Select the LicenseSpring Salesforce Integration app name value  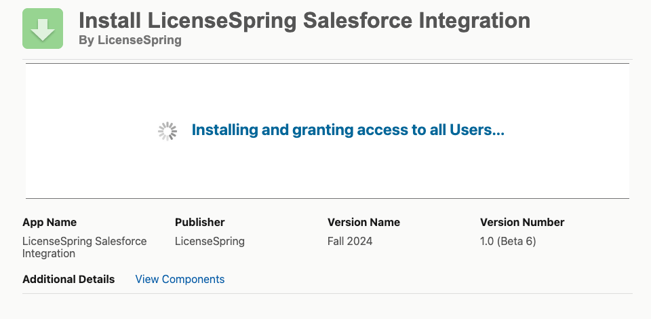point(84,247)
